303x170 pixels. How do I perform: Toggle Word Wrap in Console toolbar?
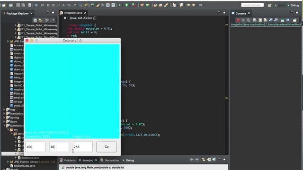265,20
